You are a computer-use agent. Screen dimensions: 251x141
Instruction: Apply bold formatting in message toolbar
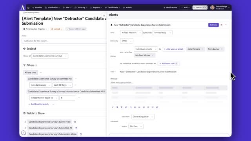[117, 107]
